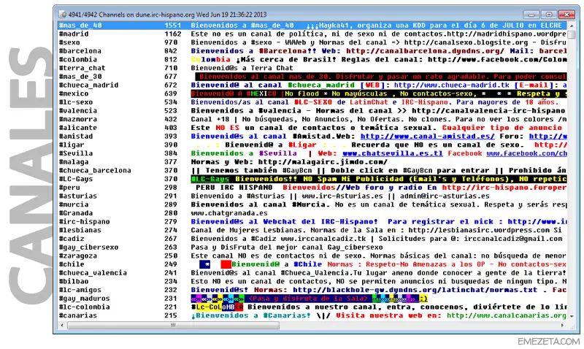Click the vertical scrollbar down arrow
The width and height of the screenshot is (584, 349).
pyautogui.click(x=572, y=316)
